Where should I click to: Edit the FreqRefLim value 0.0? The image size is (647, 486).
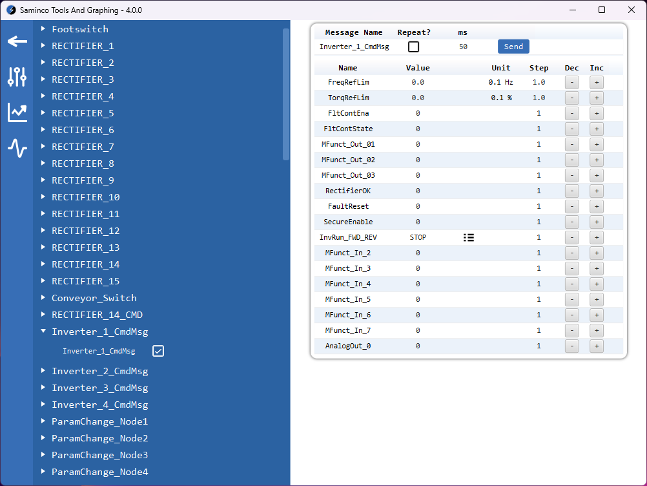coord(418,82)
